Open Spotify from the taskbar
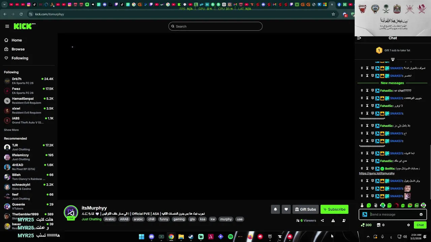This screenshot has height=242, width=431. pyautogui.click(x=230, y=237)
